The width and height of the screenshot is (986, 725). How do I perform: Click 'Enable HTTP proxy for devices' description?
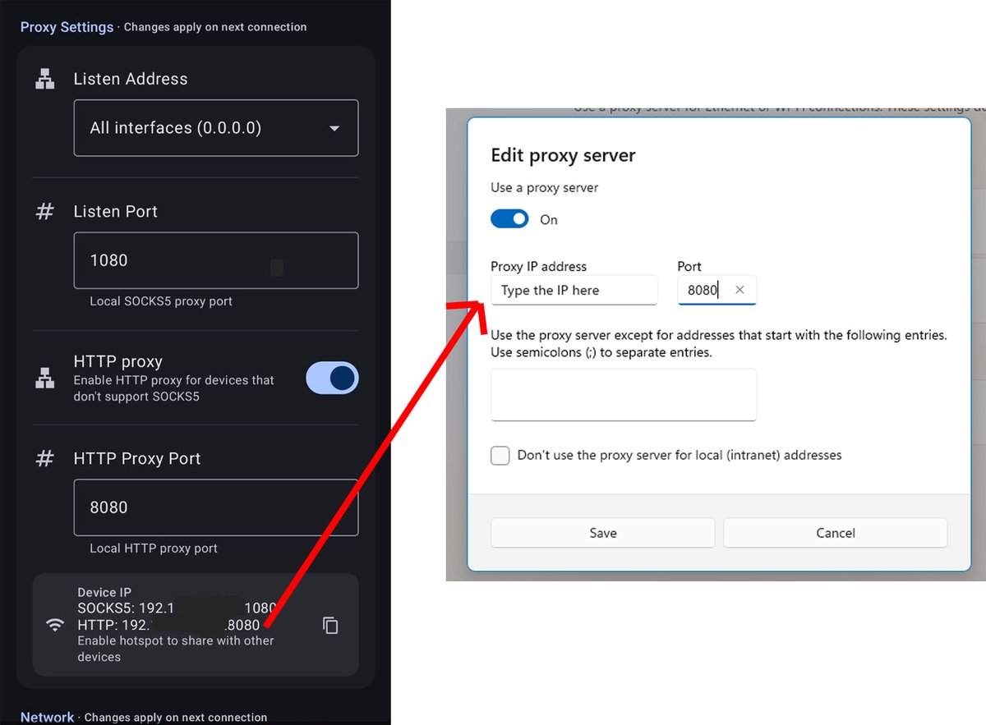[174, 388]
